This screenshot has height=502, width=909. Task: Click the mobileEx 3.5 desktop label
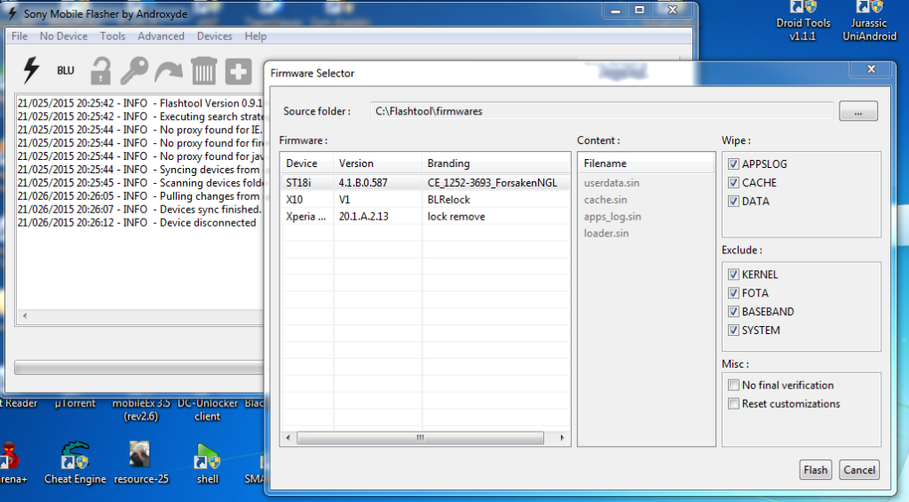point(141,410)
